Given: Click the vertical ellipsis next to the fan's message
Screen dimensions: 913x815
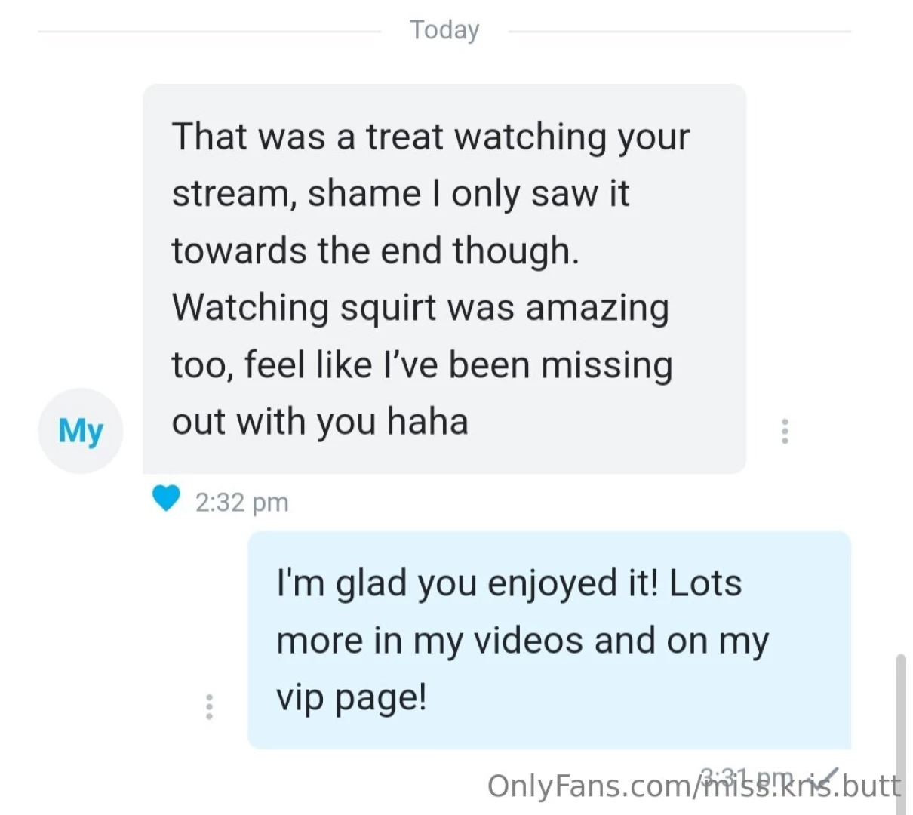Looking at the screenshot, I should click(785, 430).
